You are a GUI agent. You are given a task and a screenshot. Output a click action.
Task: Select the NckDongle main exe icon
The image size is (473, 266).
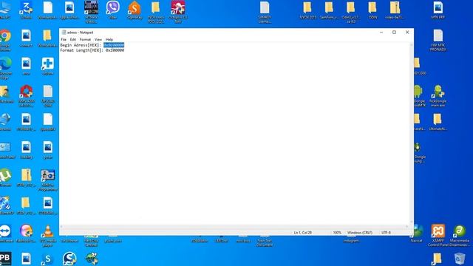click(x=438, y=96)
